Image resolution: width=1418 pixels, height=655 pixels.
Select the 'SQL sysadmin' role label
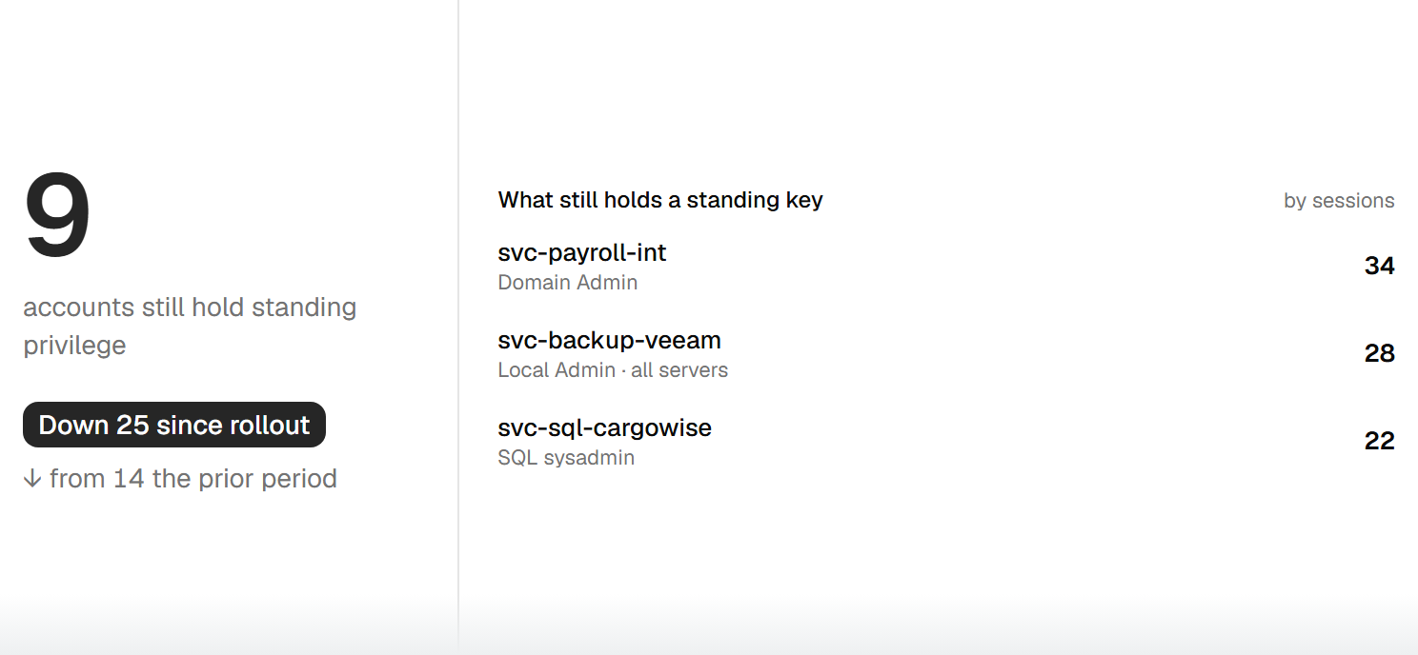pos(566,458)
